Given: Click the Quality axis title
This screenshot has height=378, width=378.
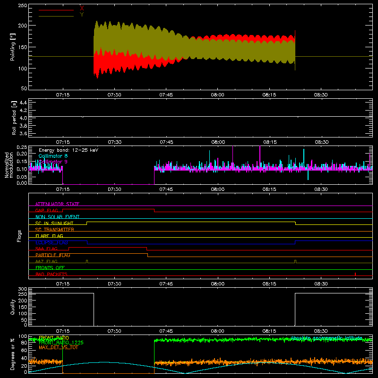Looking at the screenshot, I should coord(13,307).
